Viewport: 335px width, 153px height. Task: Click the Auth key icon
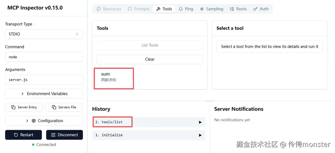tap(255, 9)
